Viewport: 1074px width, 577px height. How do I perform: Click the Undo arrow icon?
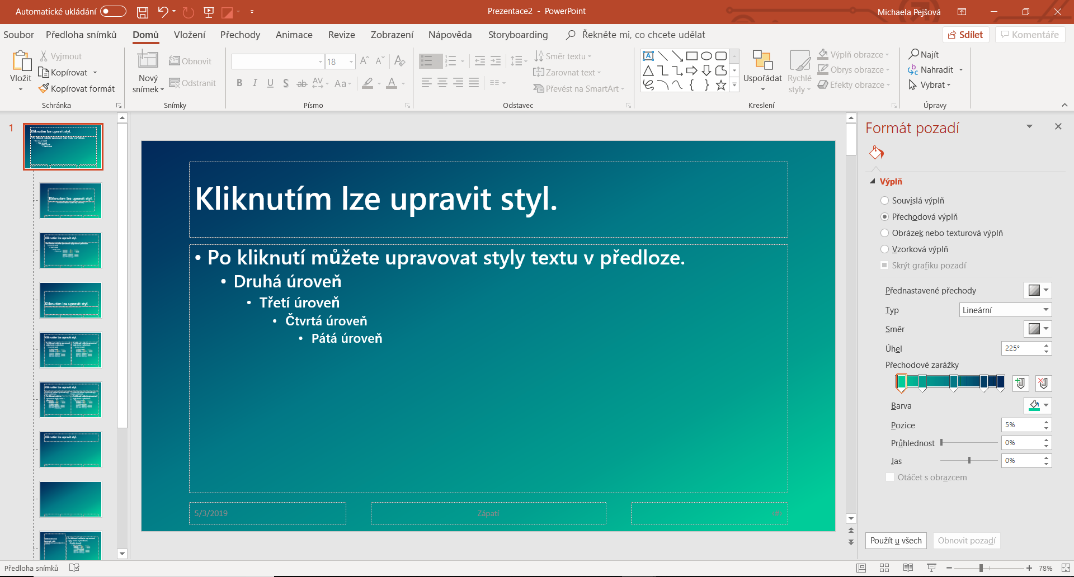[163, 12]
